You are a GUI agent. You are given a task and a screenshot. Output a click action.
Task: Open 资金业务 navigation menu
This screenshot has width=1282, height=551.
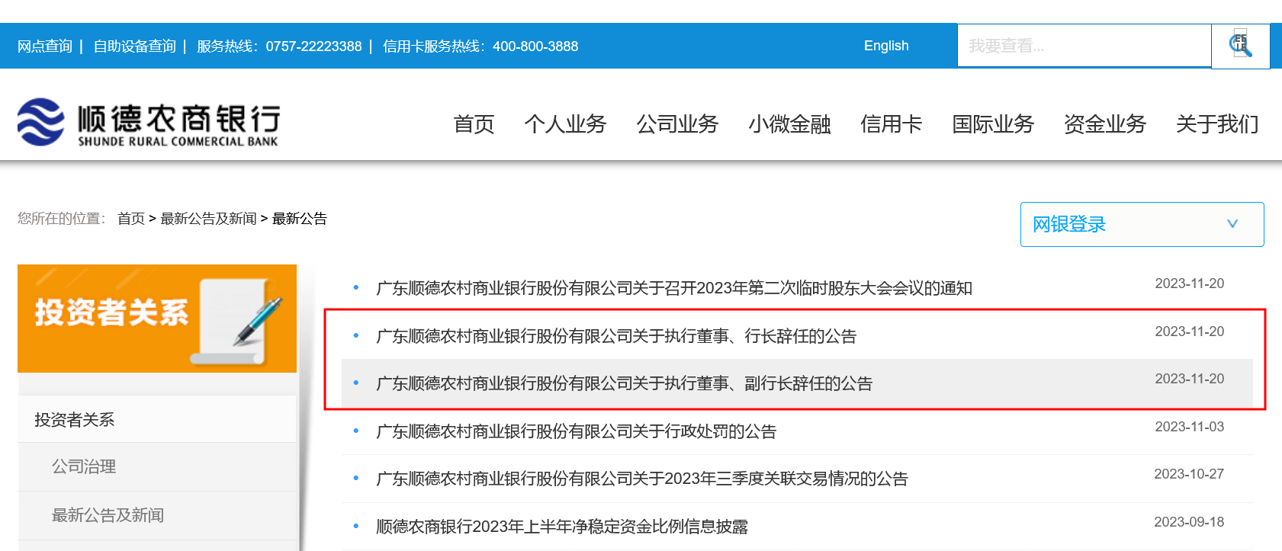pyautogui.click(x=1105, y=123)
